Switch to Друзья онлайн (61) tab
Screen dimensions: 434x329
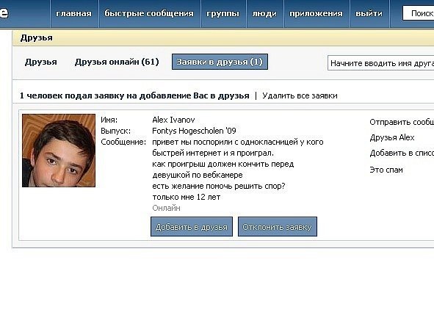click(x=117, y=62)
